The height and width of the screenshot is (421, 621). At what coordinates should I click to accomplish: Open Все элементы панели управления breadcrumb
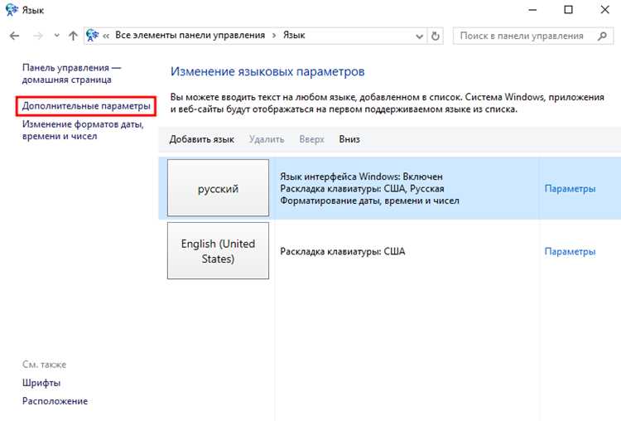pyautogui.click(x=190, y=36)
